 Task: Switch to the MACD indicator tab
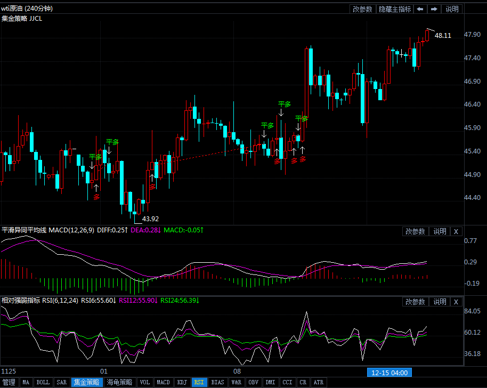tap(163, 382)
